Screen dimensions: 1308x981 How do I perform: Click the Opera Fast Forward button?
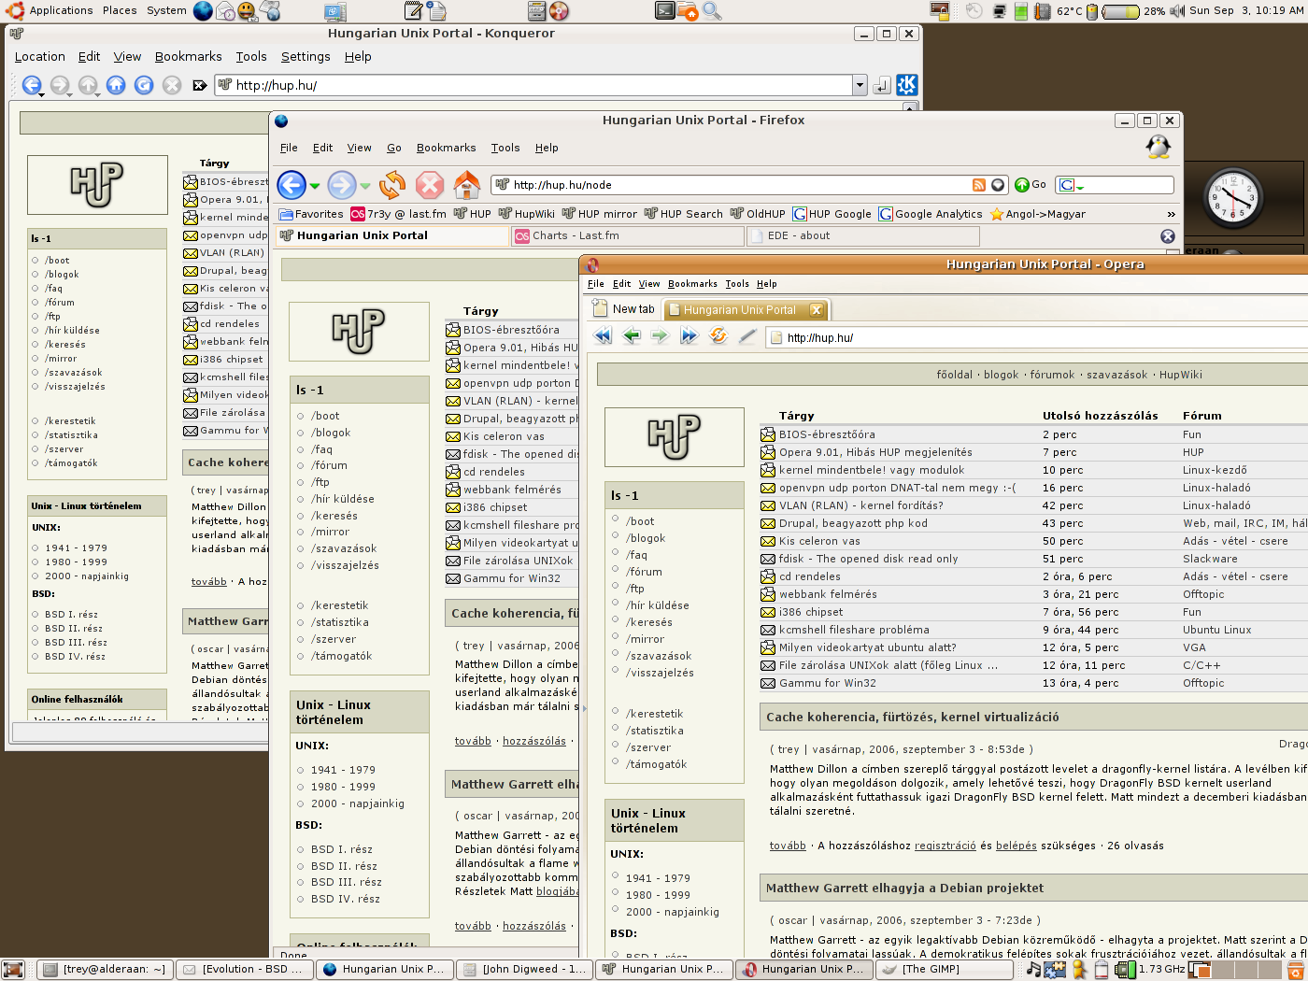pyautogui.click(x=689, y=336)
